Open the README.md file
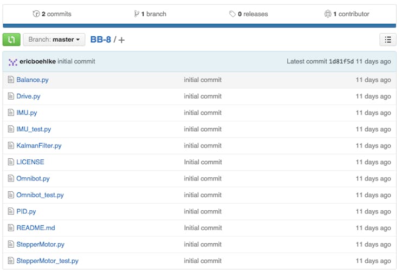 [x=36, y=228]
